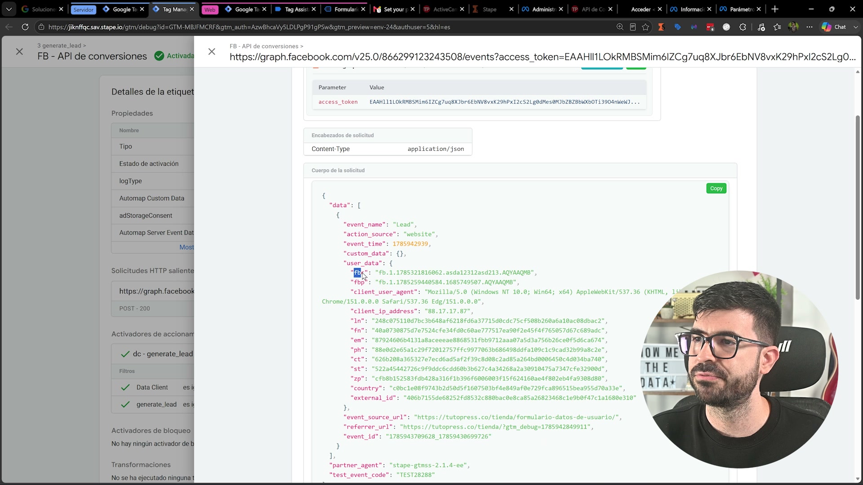
Task: Open the reader view icon
Action: tap(633, 27)
